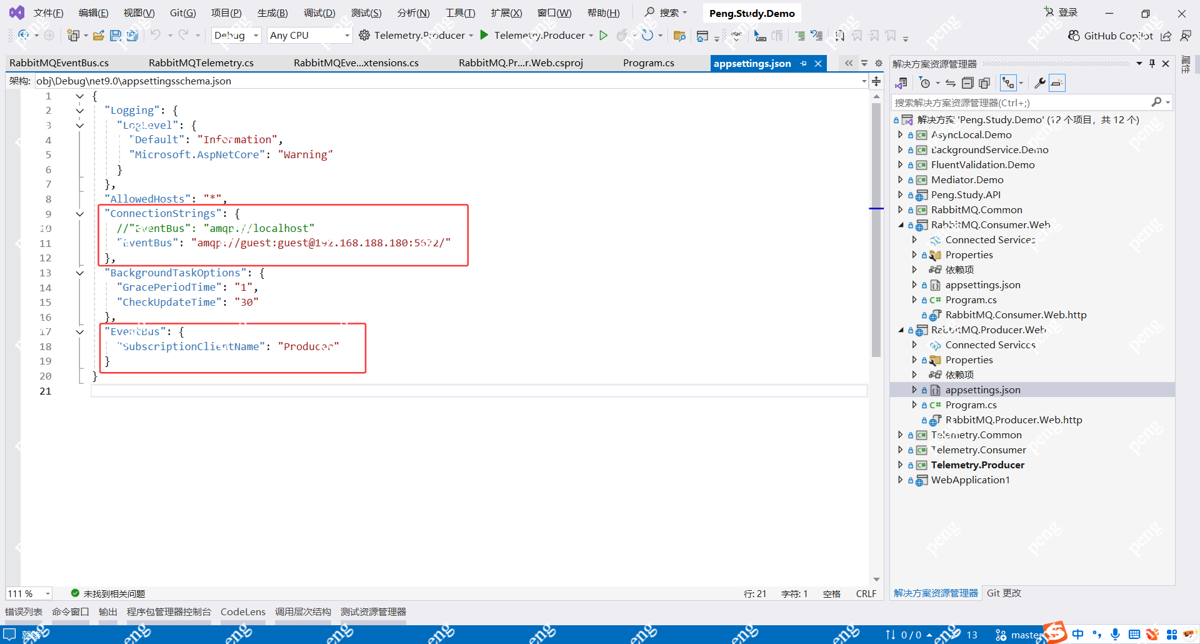
Task: Click the CRLF line ending indicator
Action: (866, 594)
